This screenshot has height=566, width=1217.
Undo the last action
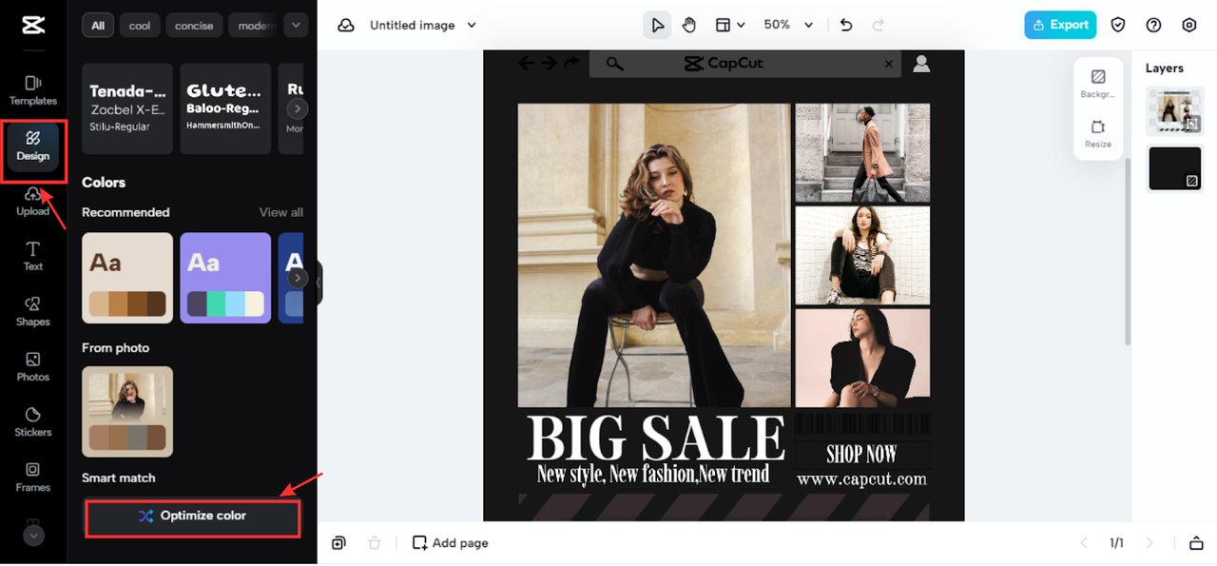tap(846, 25)
